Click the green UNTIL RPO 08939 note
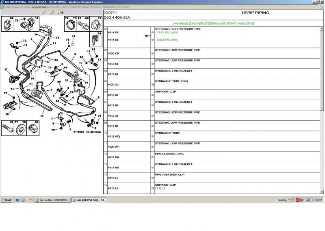 [167, 33]
